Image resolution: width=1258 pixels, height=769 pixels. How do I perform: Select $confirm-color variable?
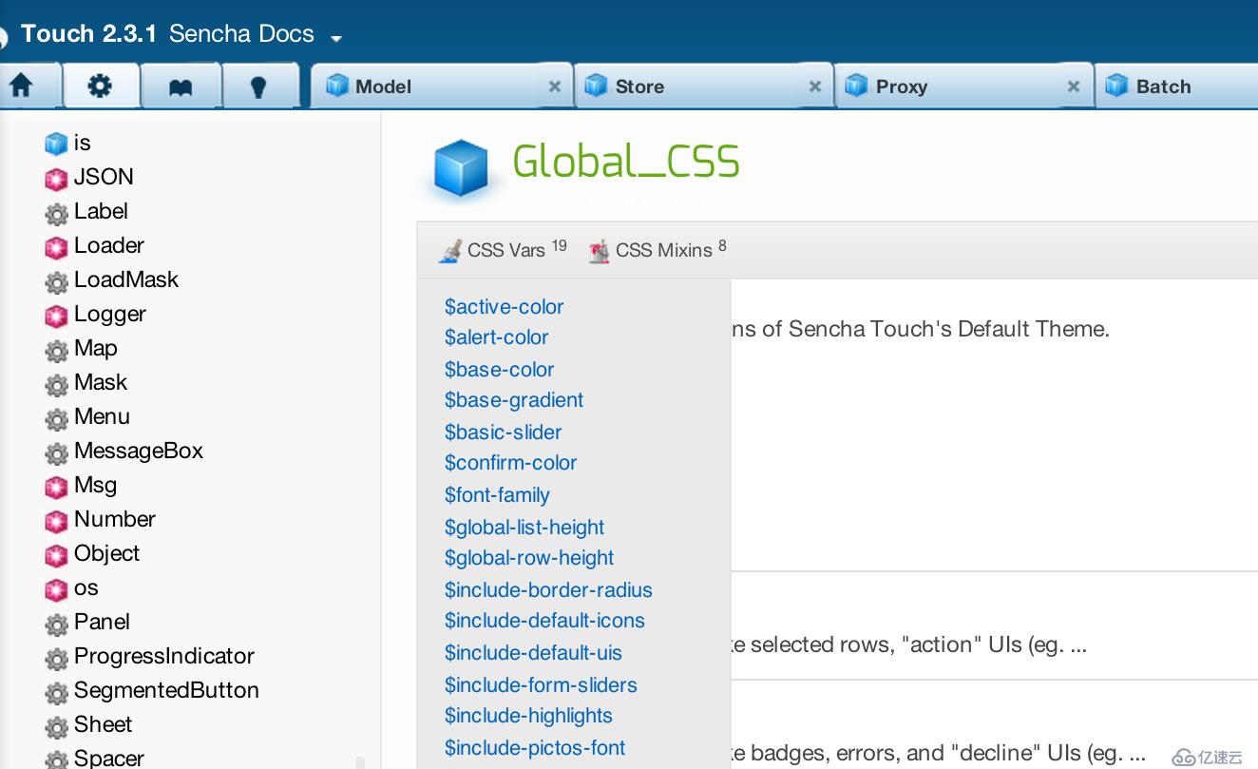(x=510, y=463)
